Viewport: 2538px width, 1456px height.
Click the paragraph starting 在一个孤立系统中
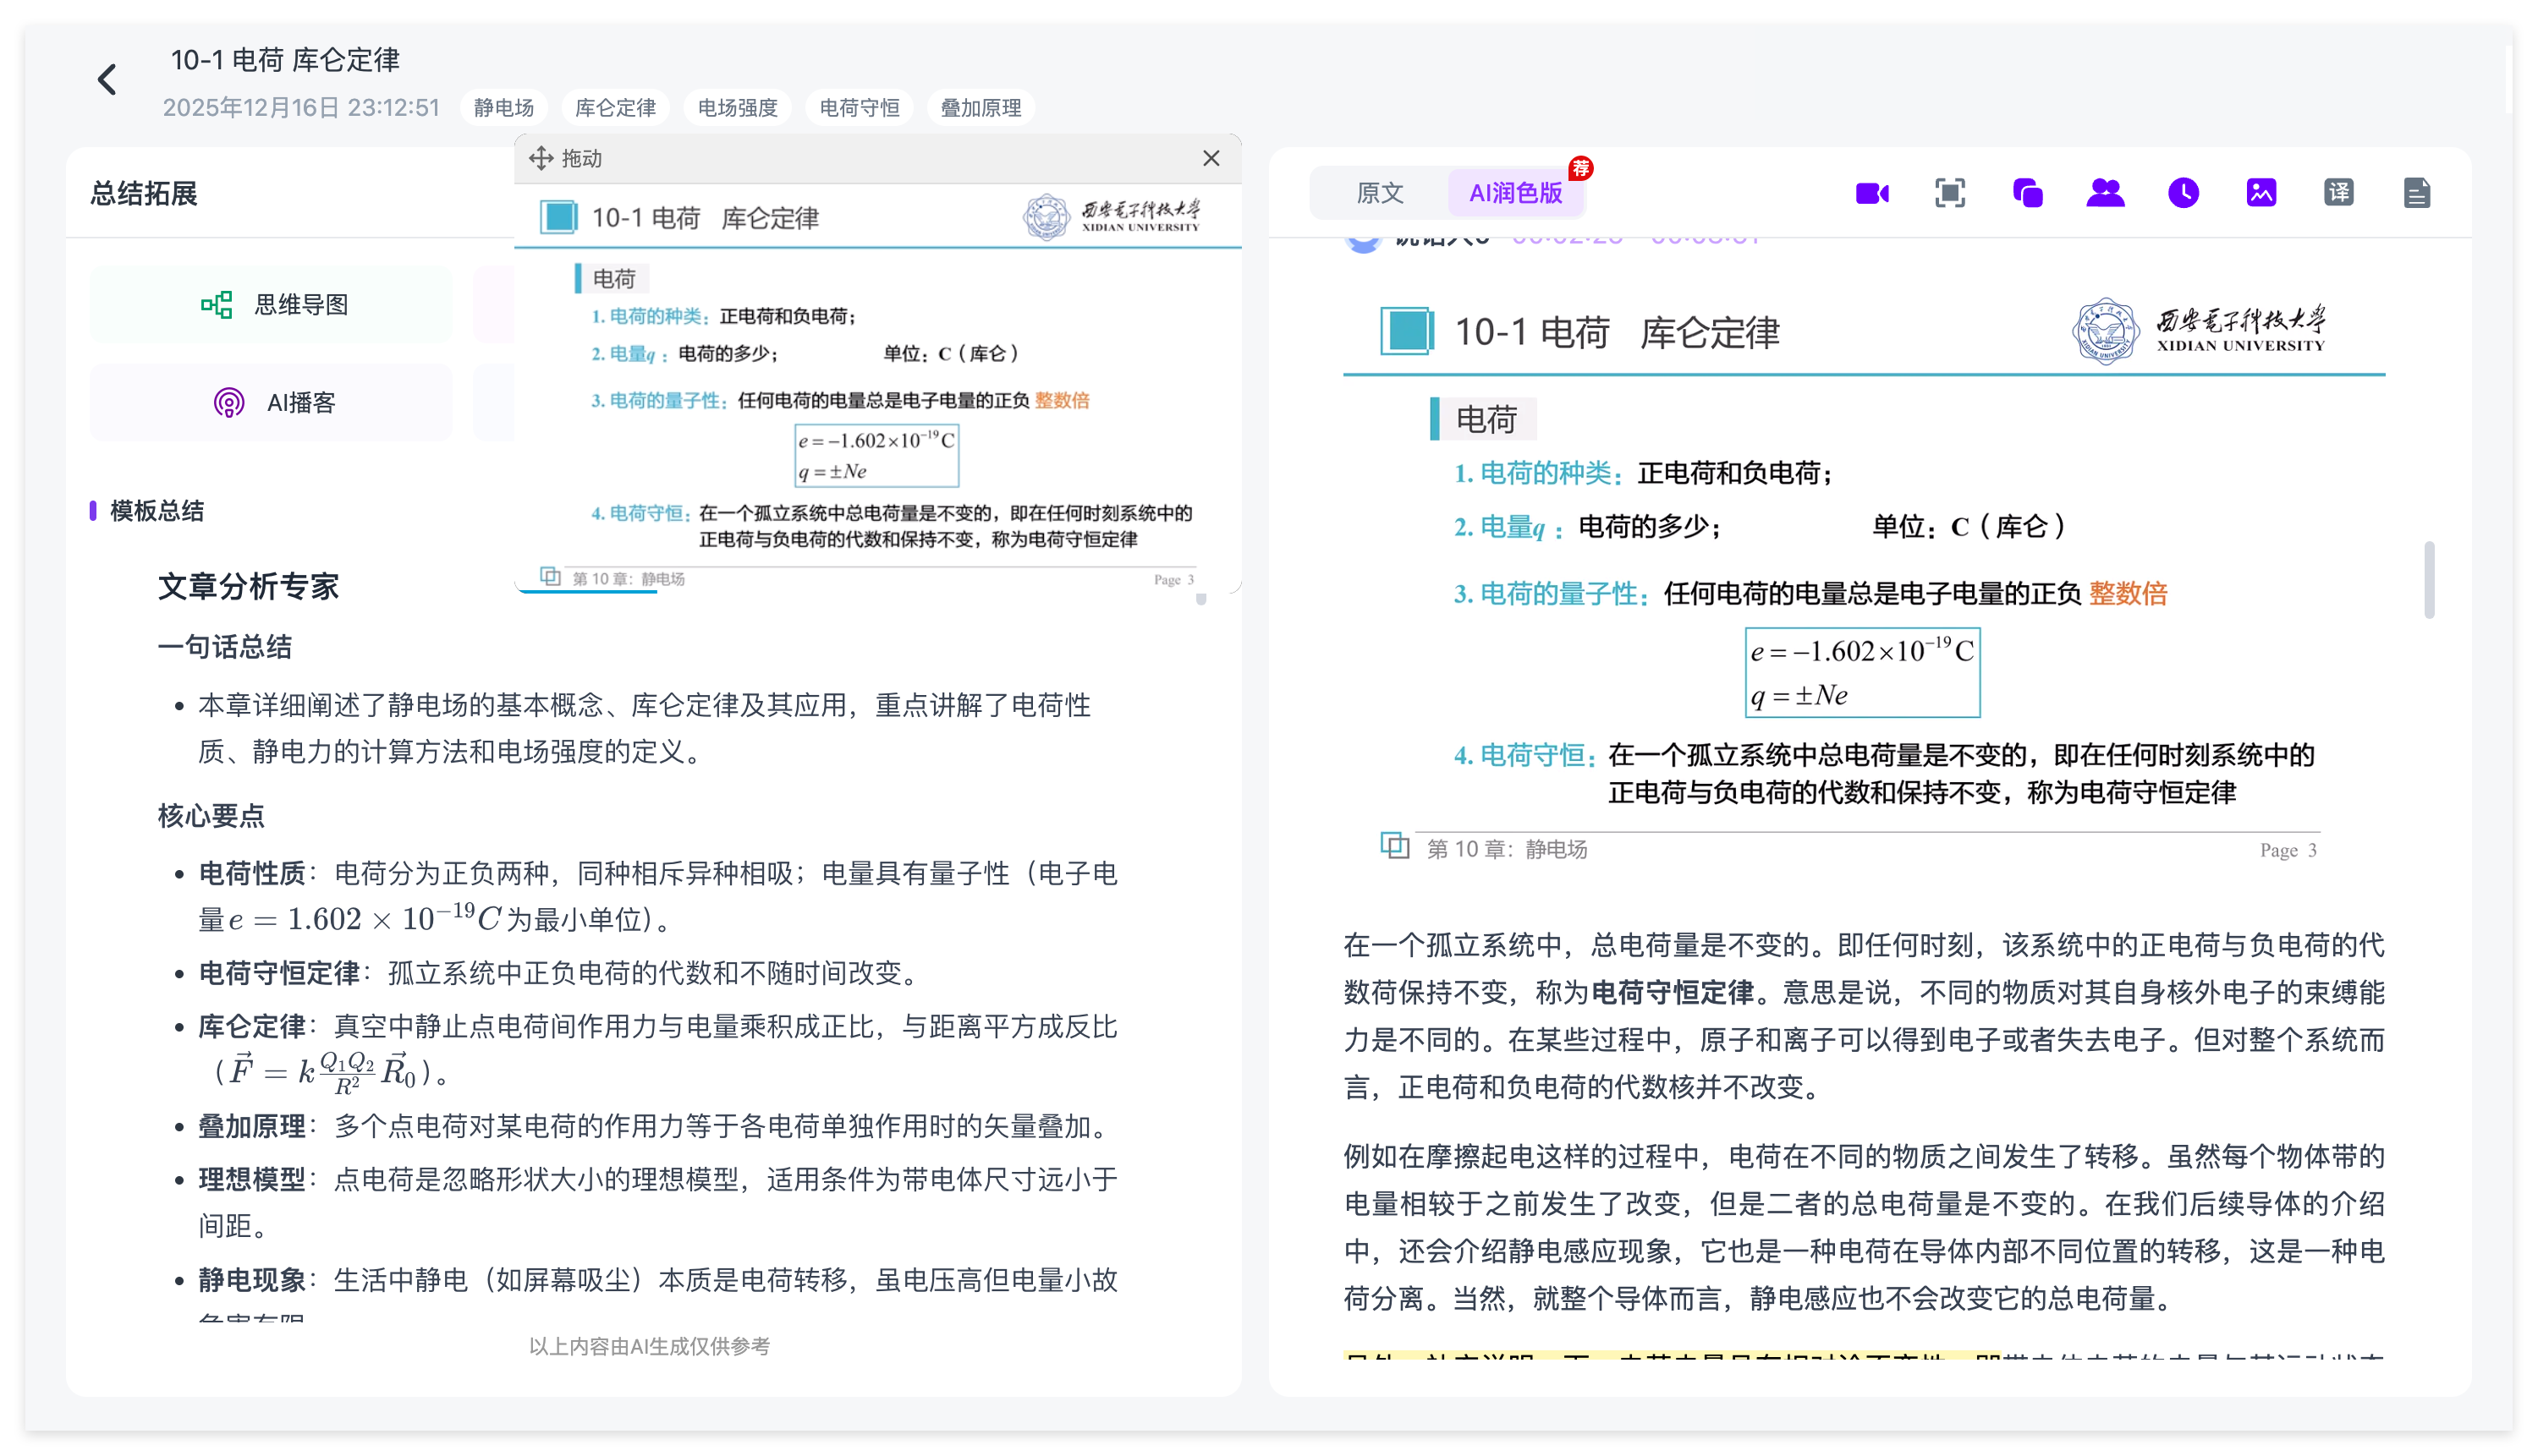[x=1864, y=1016]
